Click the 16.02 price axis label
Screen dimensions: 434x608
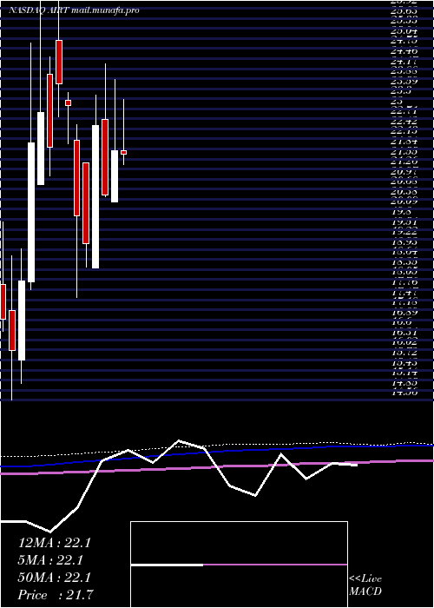pyautogui.click(x=404, y=342)
